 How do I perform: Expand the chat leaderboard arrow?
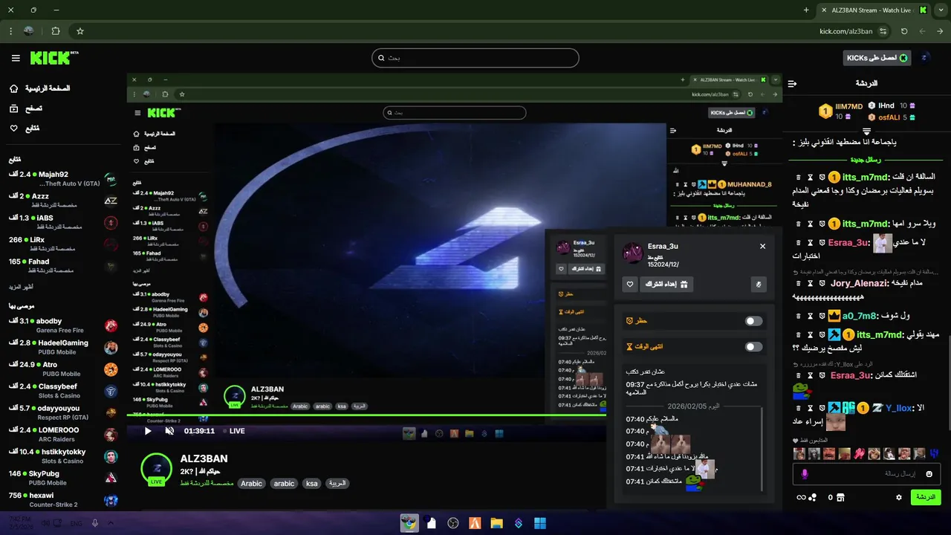tap(866, 132)
